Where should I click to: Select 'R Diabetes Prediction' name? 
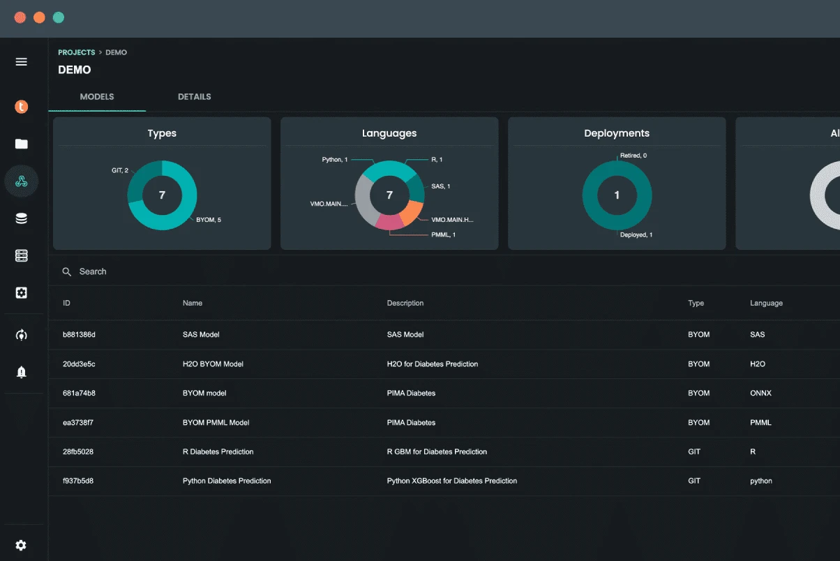(x=218, y=451)
